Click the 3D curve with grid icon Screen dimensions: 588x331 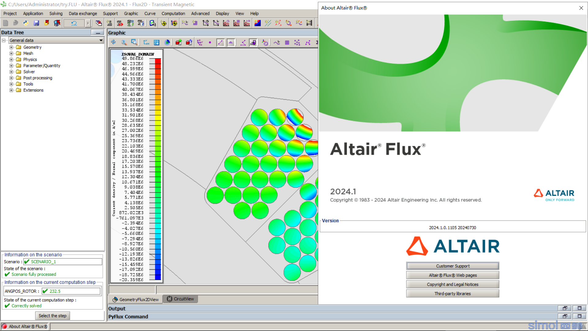point(237,23)
